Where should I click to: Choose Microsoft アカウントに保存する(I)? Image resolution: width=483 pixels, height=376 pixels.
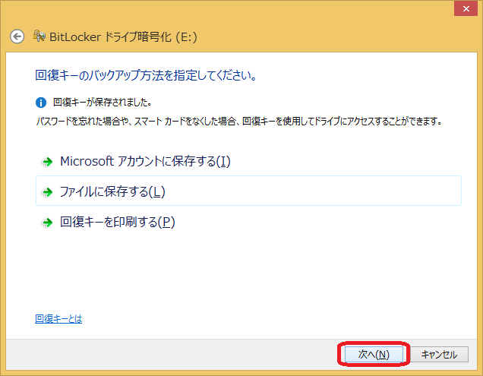pos(248,161)
